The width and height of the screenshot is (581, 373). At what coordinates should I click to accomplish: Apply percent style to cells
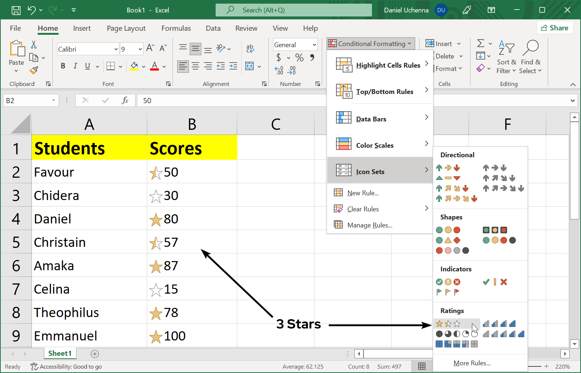[x=299, y=57]
